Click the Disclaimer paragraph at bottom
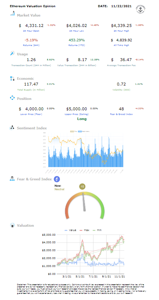 [x=82, y=289]
